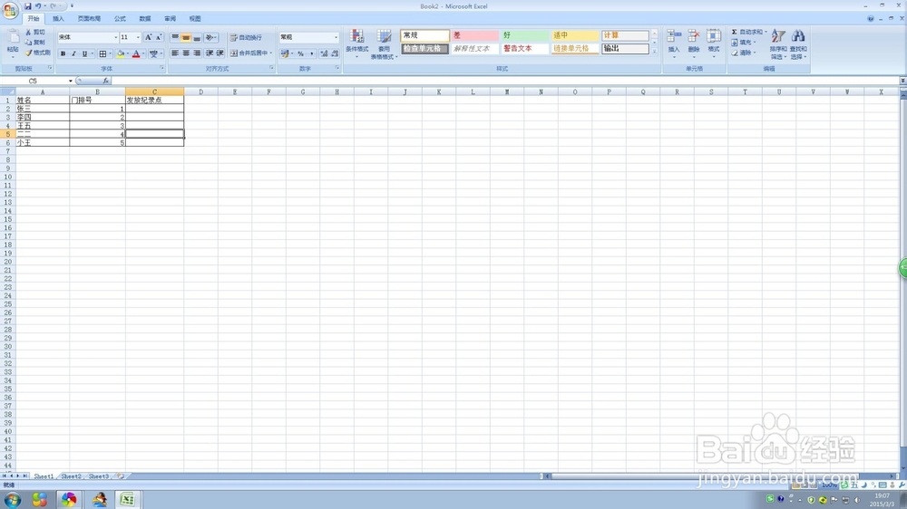This screenshot has width=907, height=509.
Task: Apply the 差 cell style
Action: point(474,35)
